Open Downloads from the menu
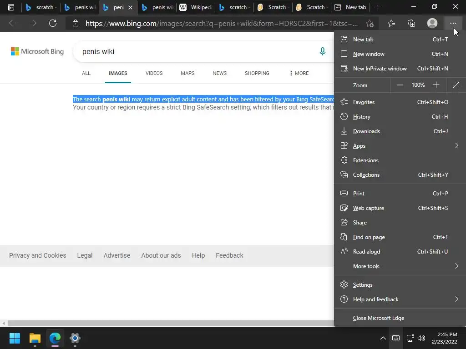This screenshot has width=466, height=349. click(400, 131)
